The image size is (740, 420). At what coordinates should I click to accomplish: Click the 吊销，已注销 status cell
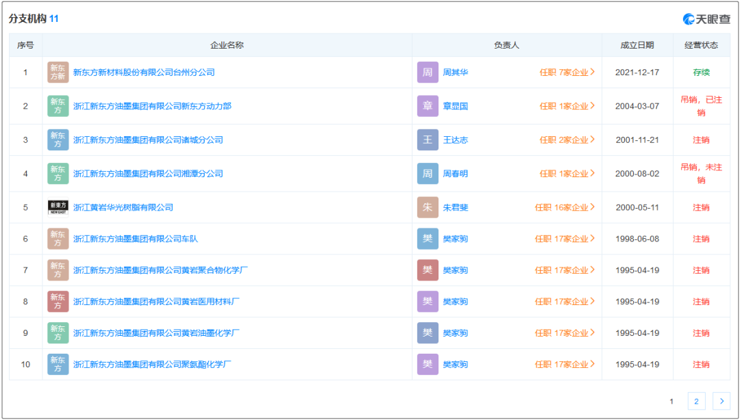pos(702,106)
